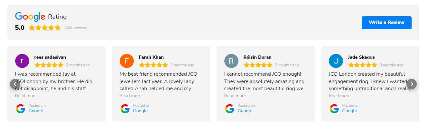Open Google link under Róisín Doran's review
Image resolution: width=428 pixels, height=127 pixels.
pos(245,111)
